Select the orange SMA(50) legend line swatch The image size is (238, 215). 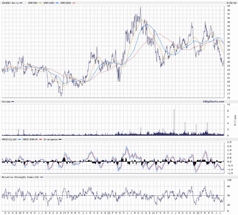[40, 3]
